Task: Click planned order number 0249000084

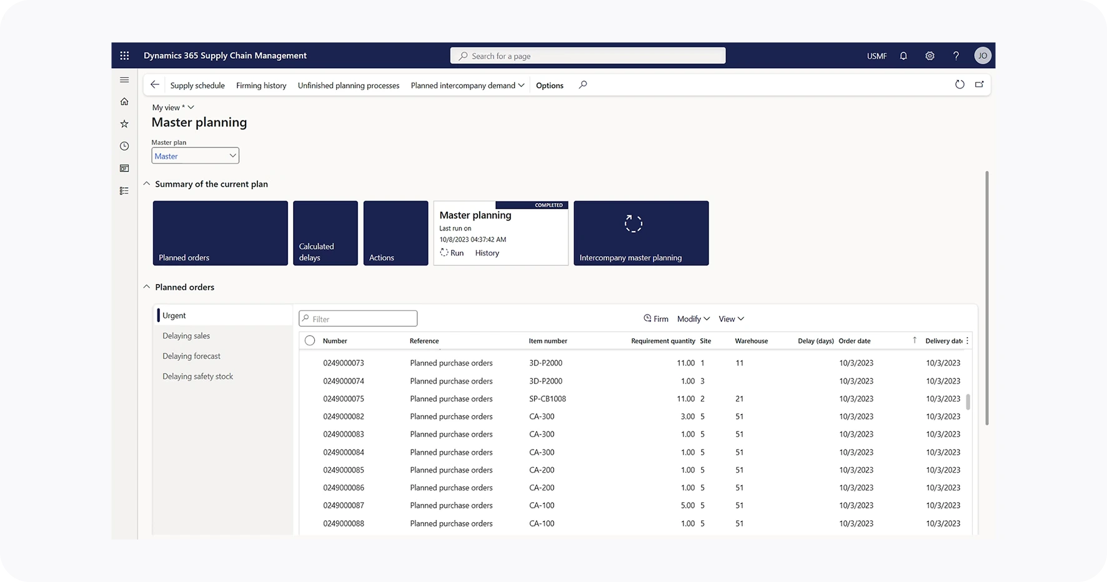Action: pos(344,452)
